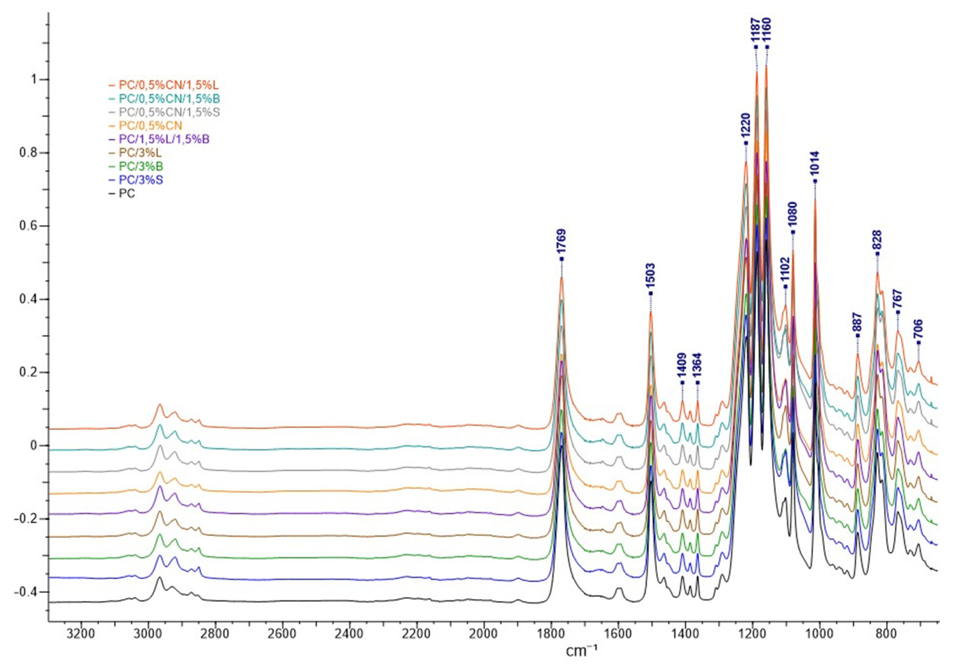Click the 1160 peak label
Viewport: 968px width, 664px height.
[x=767, y=30]
